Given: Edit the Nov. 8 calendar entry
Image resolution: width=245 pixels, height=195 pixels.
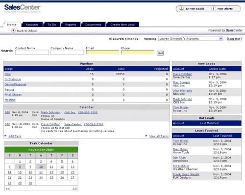Looking at the screenshot, I should (x=7, y=112).
